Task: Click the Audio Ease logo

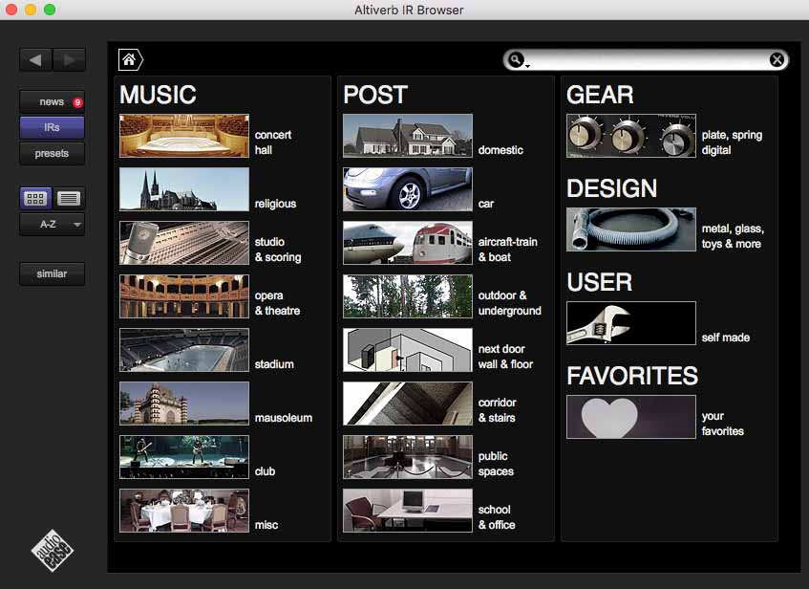Action: coord(53,551)
